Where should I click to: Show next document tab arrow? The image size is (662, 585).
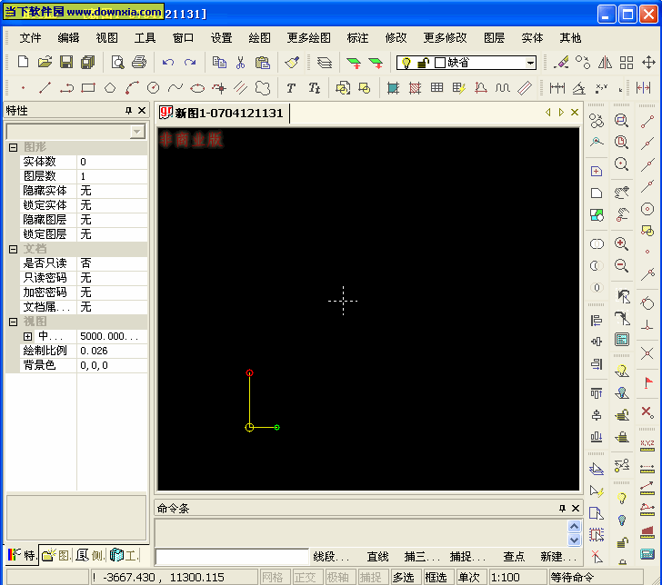pyautogui.click(x=561, y=113)
